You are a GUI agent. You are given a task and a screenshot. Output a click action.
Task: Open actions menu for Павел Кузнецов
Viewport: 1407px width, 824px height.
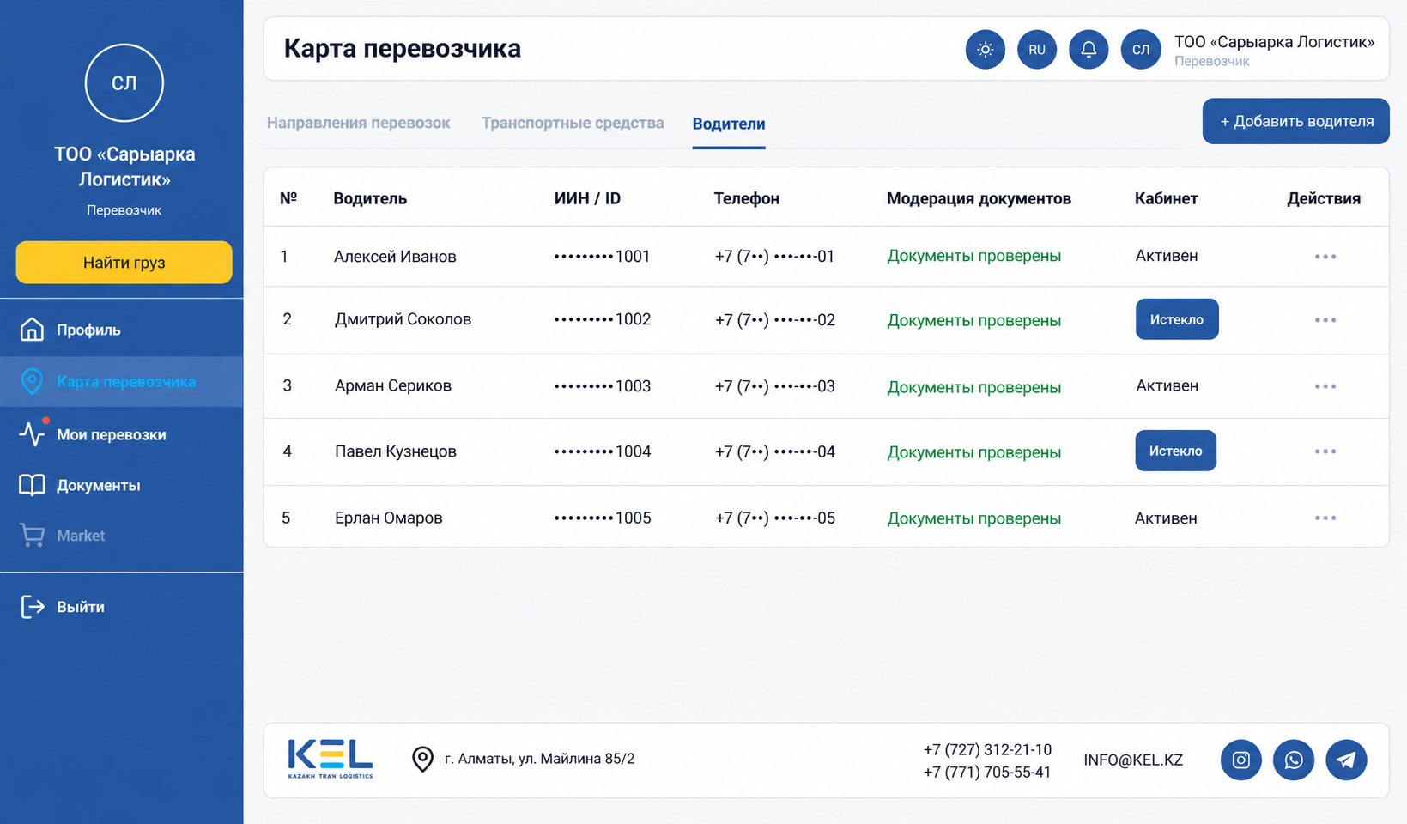coord(1325,451)
